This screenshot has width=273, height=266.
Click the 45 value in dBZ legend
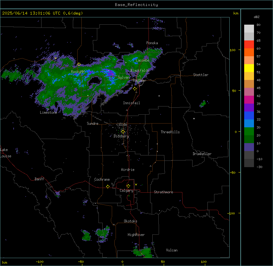click(x=258, y=88)
